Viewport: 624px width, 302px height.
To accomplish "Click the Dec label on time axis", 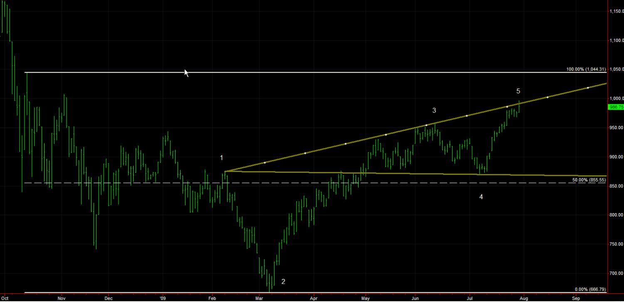I will (109, 298).
